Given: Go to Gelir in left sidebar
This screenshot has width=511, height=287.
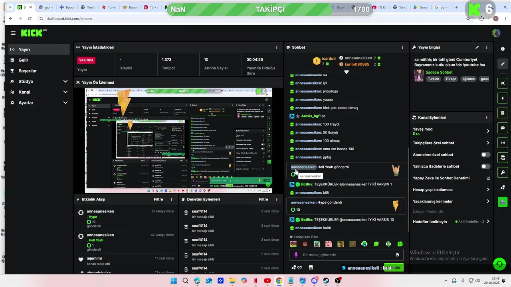Looking at the screenshot, I should click(x=39, y=60).
